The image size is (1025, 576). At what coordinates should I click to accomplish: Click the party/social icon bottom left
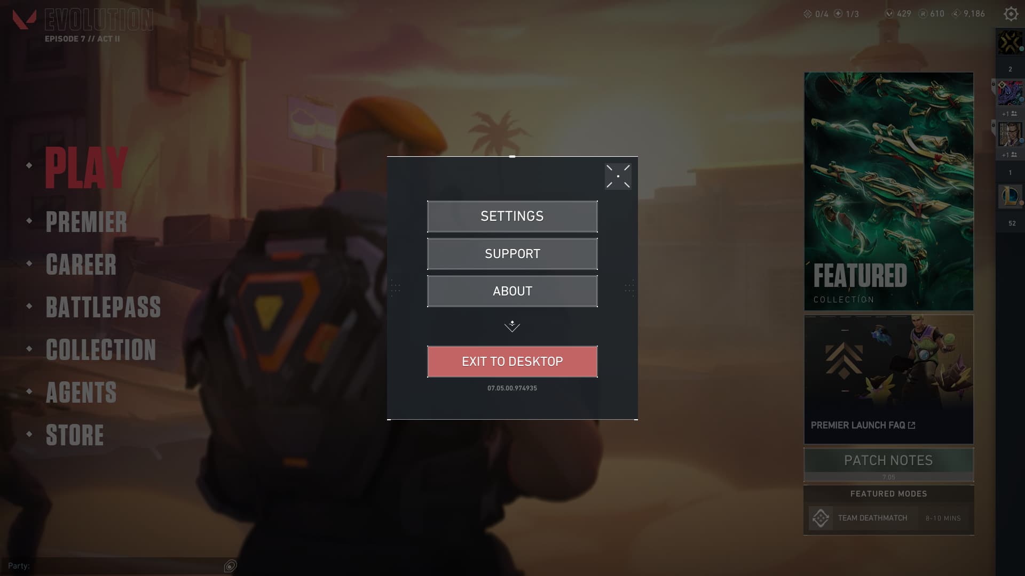(x=230, y=566)
